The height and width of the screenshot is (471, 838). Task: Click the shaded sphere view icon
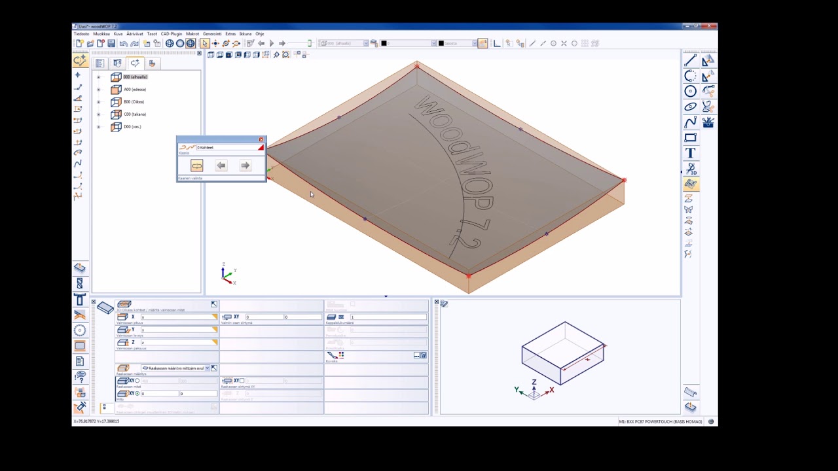180,44
